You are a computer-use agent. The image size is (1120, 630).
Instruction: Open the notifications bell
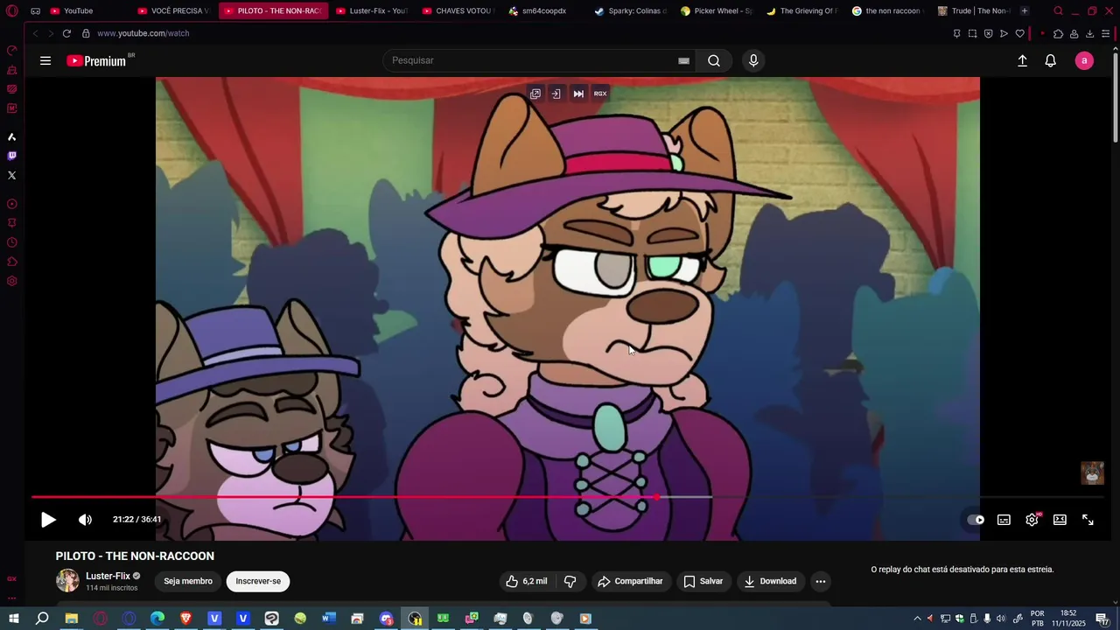[1051, 60]
